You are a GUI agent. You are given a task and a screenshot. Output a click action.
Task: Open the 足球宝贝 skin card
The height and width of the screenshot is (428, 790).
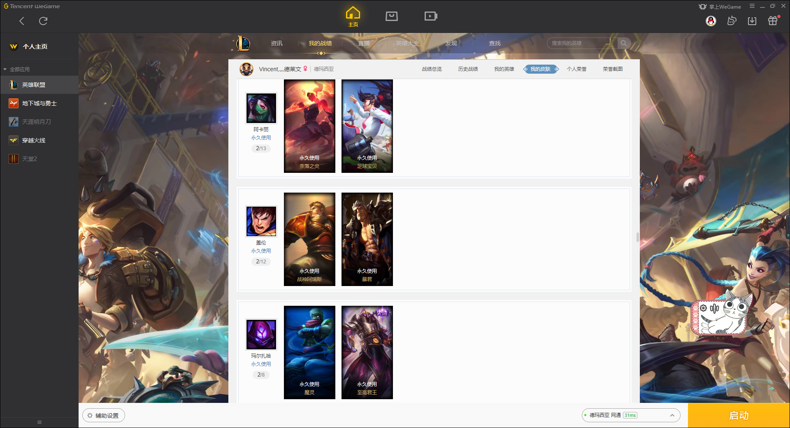coord(367,126)
